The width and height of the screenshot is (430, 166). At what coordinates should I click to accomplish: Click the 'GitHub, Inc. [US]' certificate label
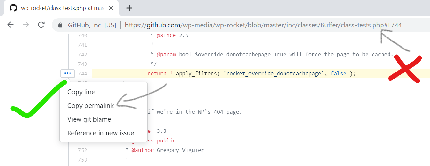pos(92,25)
